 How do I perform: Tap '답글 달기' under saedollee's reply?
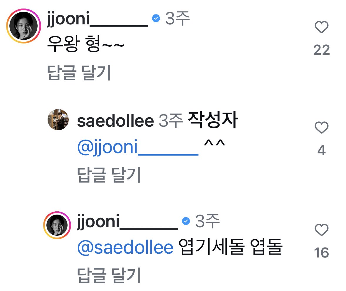coord(109,175)
